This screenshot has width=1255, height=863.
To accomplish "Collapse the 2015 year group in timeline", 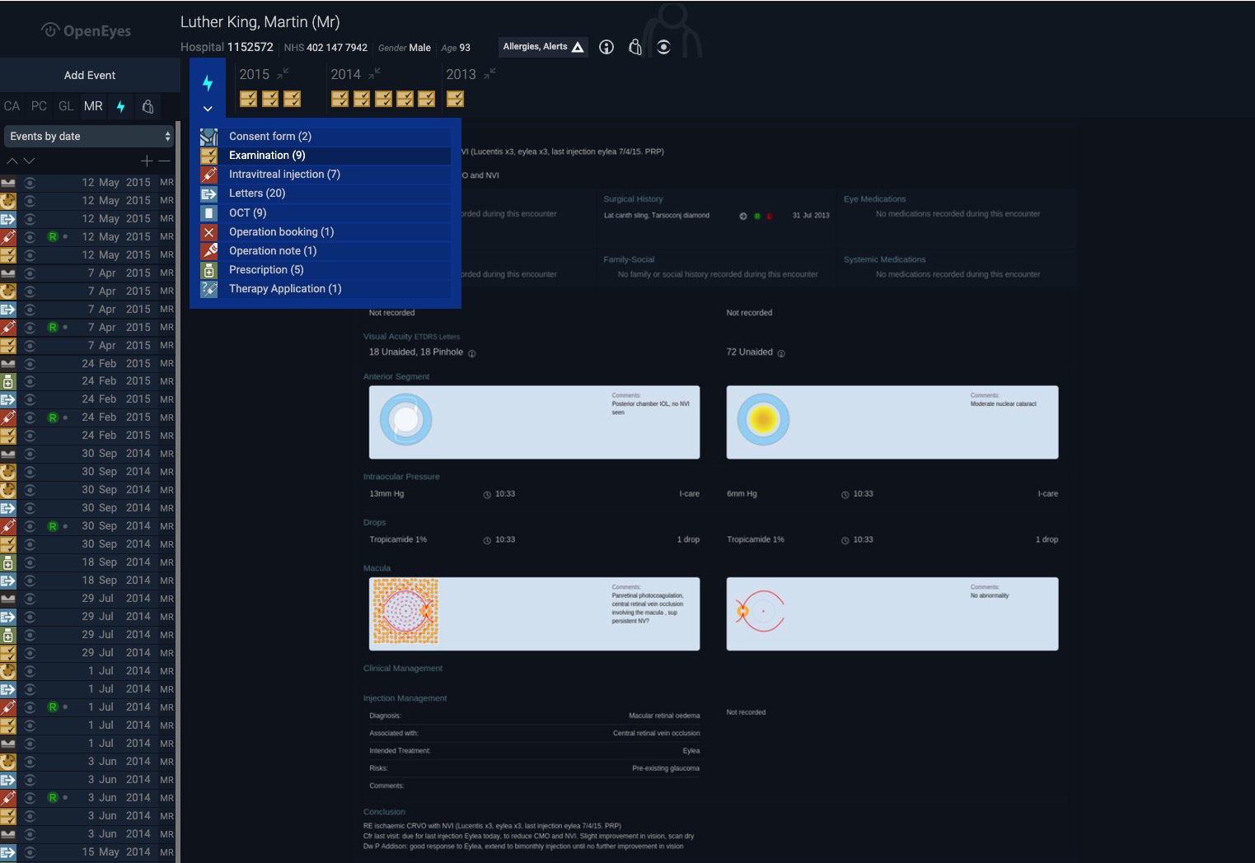I will (x=283, y=73).
